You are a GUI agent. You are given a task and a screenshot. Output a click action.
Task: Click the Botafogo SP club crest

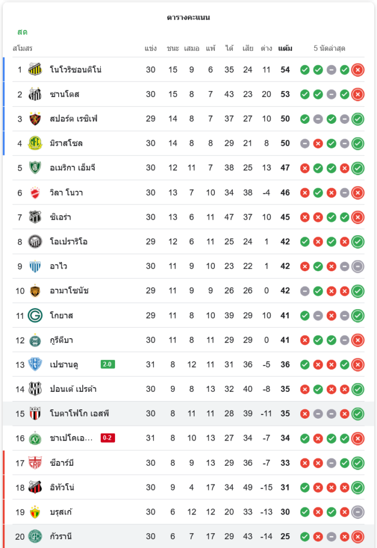coord(35,414)
